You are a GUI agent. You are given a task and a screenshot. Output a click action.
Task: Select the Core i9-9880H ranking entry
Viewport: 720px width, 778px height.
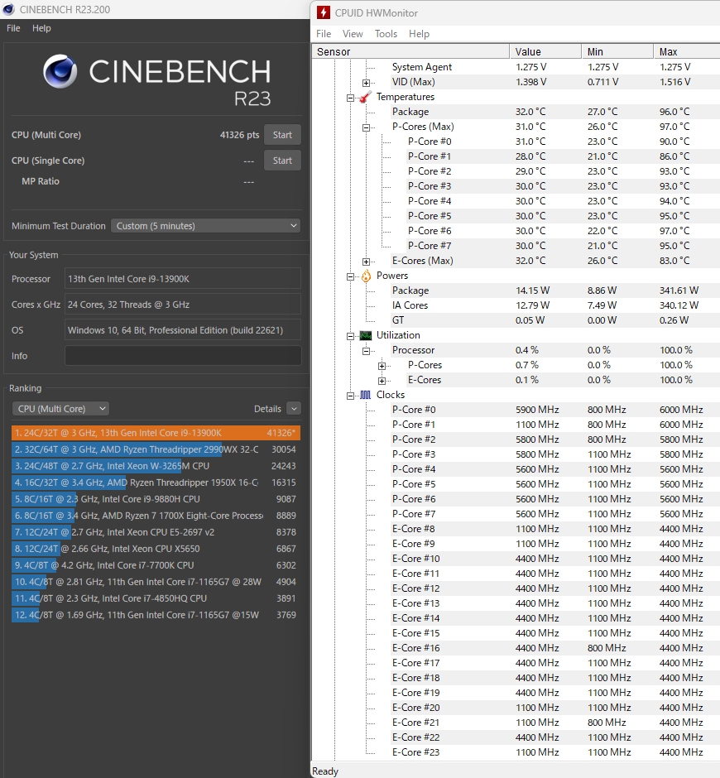click(x=156, y=499)
